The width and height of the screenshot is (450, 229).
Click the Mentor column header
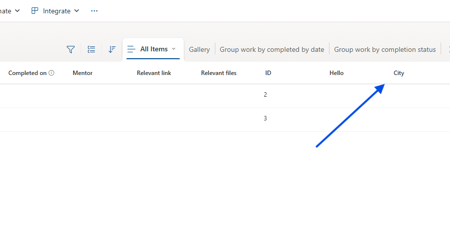tap(82, 73)
